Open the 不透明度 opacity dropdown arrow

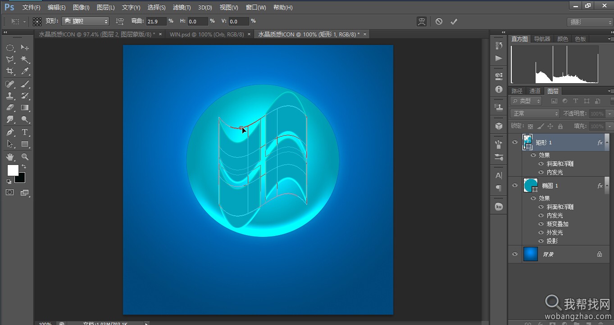[609, 114]
